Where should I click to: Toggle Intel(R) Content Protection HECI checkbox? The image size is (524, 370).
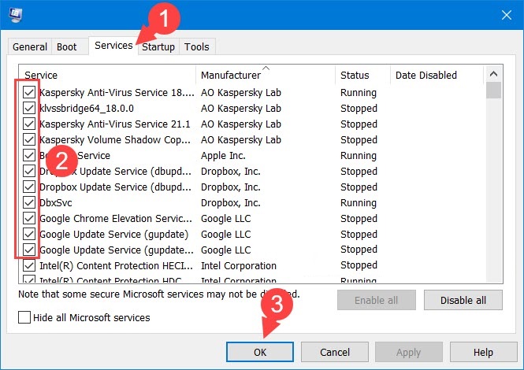29,266
